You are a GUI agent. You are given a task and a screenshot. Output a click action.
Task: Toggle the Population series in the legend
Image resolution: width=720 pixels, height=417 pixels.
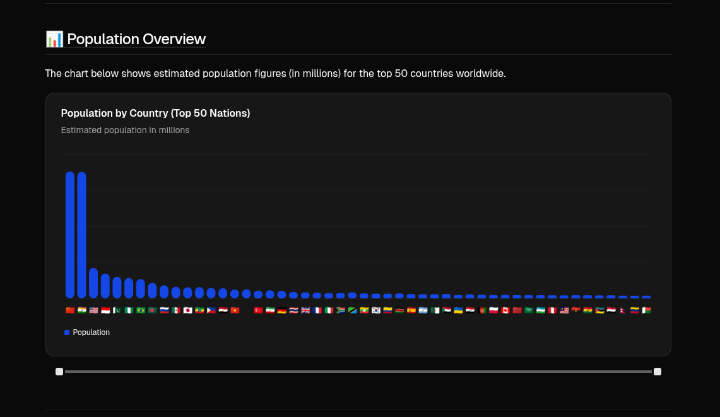click(x=91, y=332)
